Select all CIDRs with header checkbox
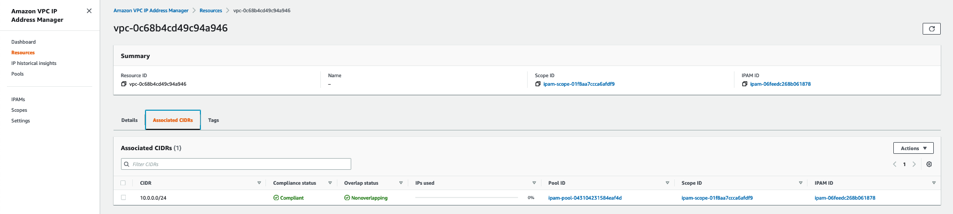Screen dimensions: 953x214 click(x=123, y=183)
